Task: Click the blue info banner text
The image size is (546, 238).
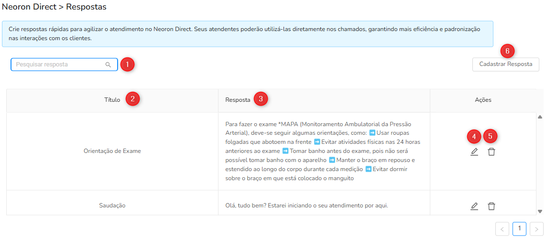Action: click(244, 34)
